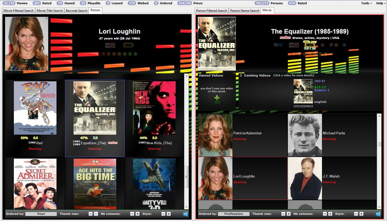This screenshot has width=387, height=221.
Task: Click the 0 Loaned counter
Action: [x=114, y=3]
